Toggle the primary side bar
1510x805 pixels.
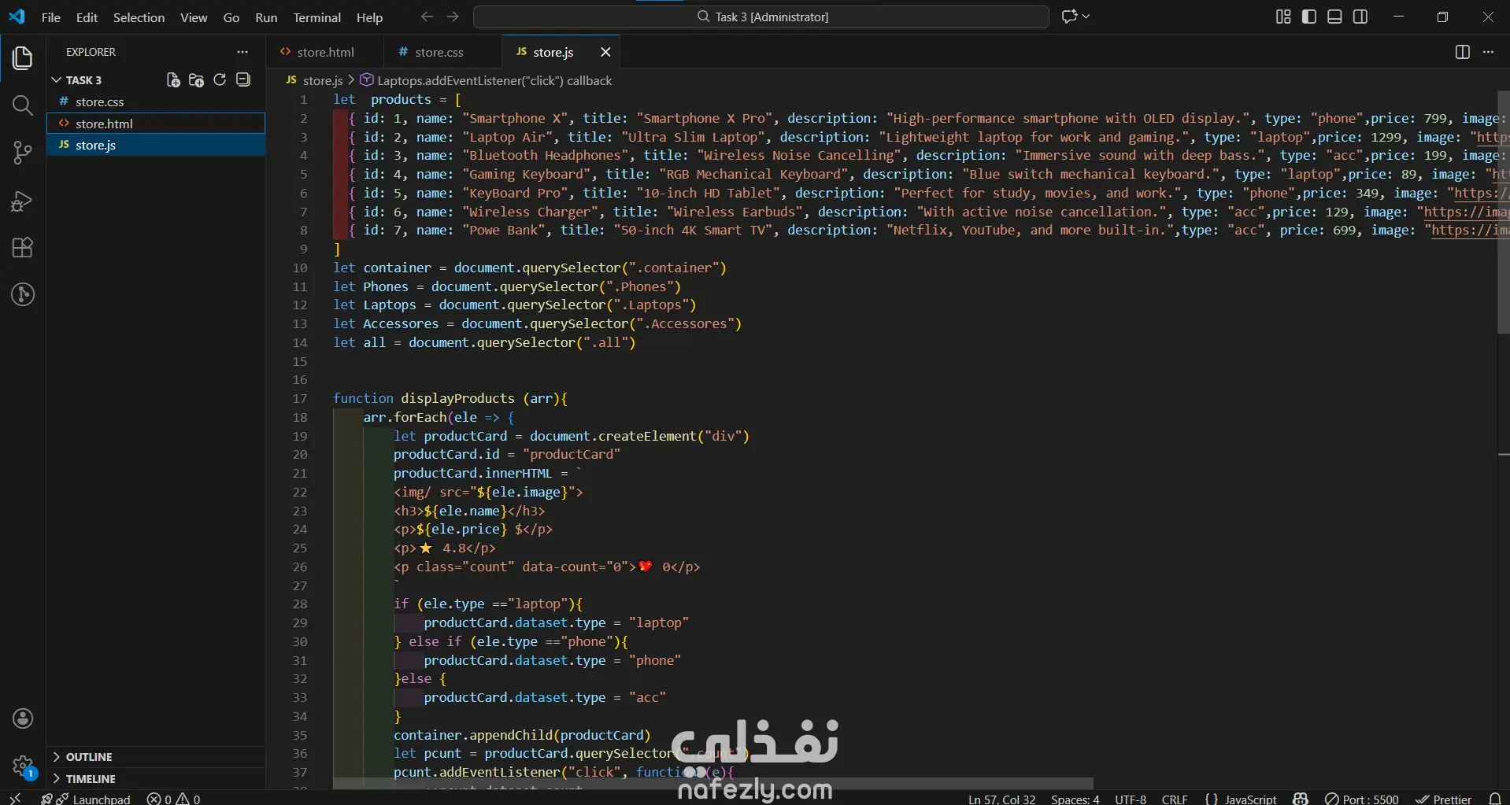click(x=1309, y=17)
